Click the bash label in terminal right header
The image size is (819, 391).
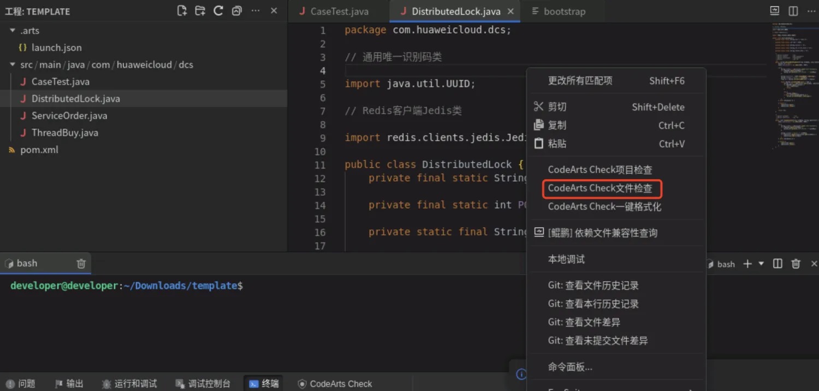pos(726,264)
